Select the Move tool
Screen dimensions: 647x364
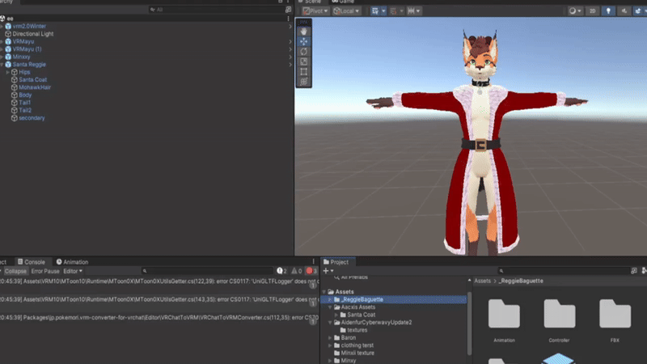[x=304, y=41]
